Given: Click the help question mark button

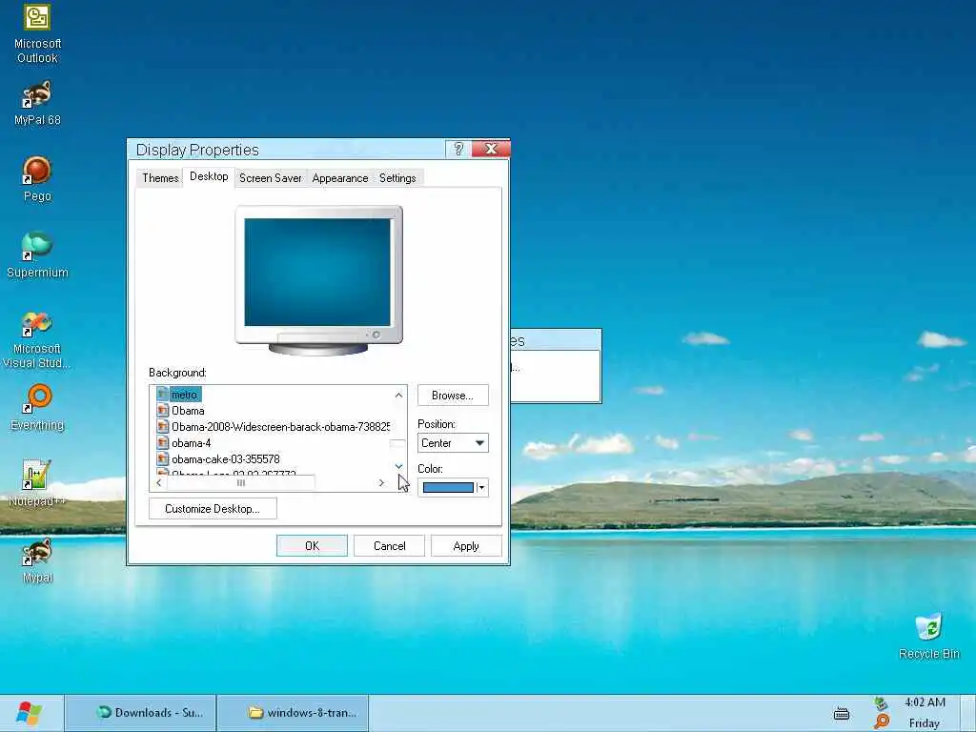Looking at the screenshot, I should click(x=458, y=149).
